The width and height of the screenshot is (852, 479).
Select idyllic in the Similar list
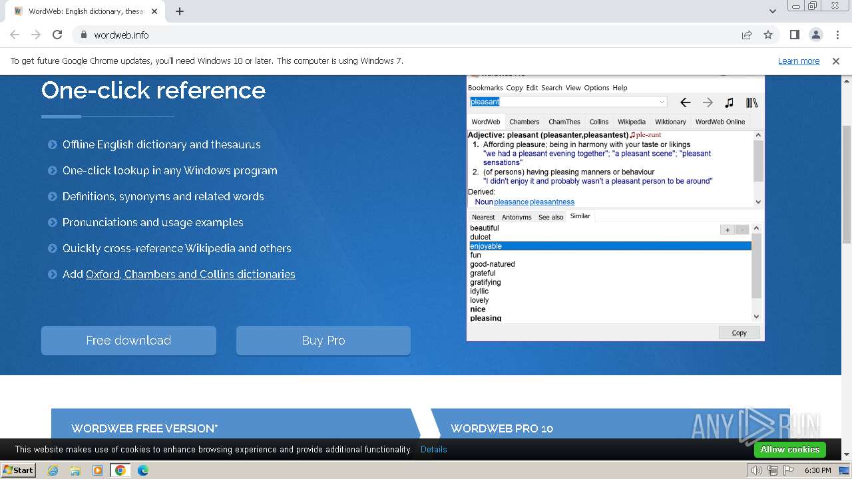click(479, 291)
